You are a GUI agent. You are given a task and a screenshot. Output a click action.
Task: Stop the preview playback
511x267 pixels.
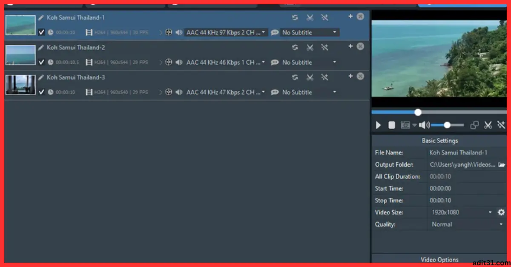392,125
